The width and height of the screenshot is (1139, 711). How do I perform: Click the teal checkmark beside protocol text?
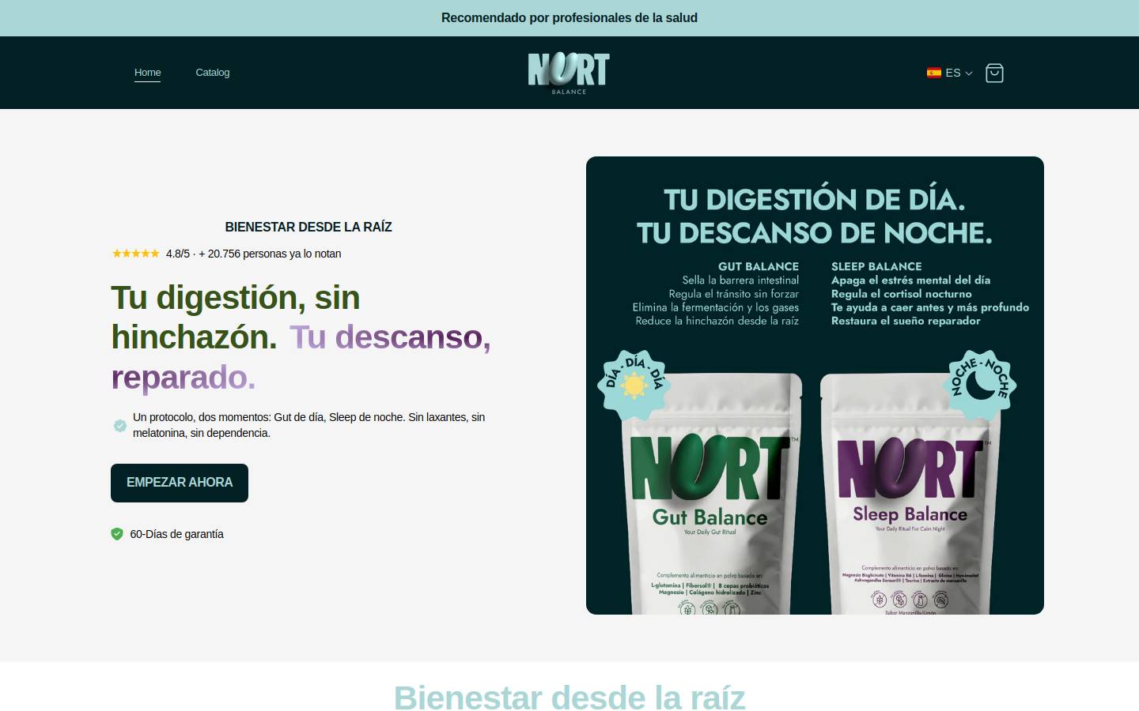(120, 426)
